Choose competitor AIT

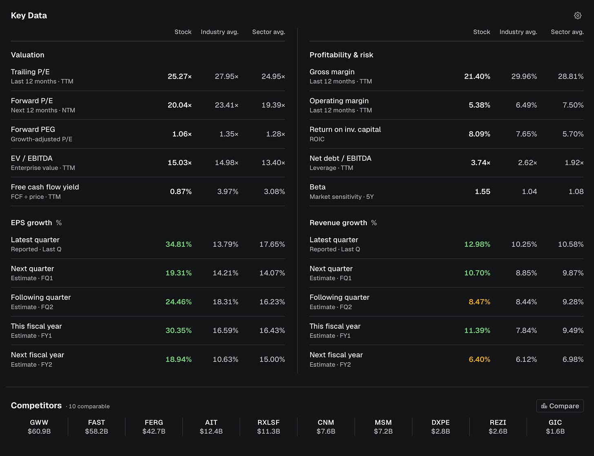[x=211, y=427]
